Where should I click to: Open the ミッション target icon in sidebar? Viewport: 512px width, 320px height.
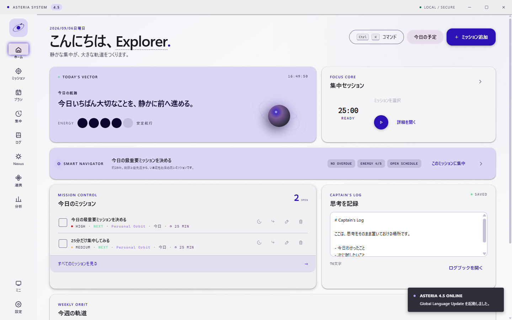pos(18,71)
